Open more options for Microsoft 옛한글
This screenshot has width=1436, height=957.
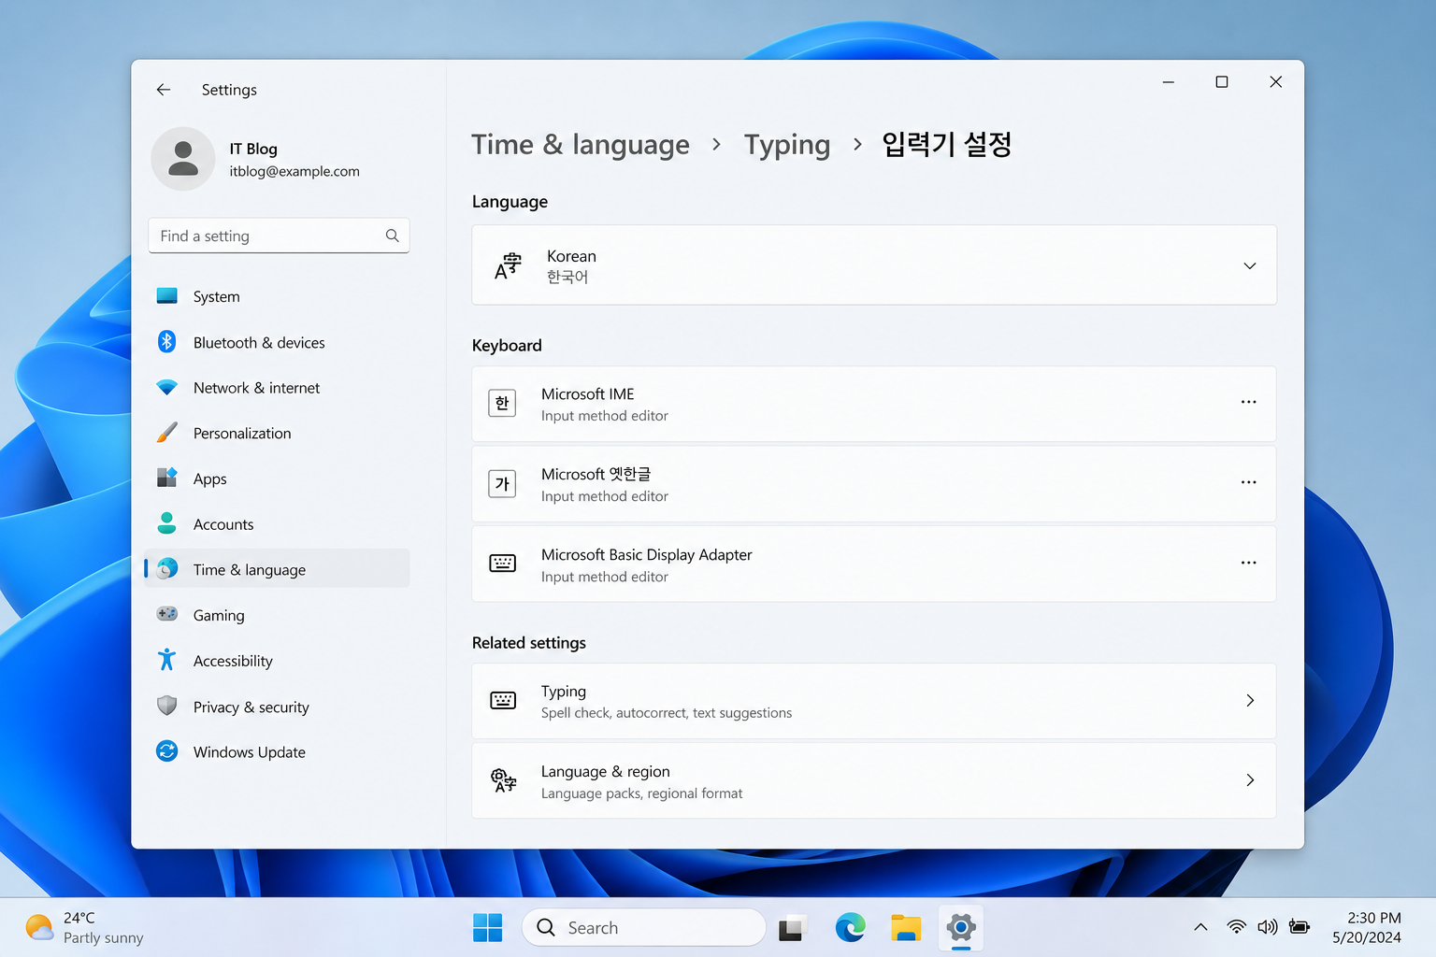(x=1249, y=482)
